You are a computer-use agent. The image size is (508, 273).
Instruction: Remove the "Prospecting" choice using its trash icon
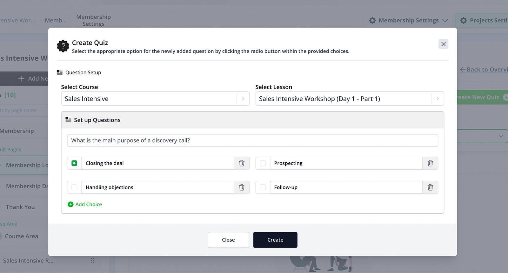(430, 163)
